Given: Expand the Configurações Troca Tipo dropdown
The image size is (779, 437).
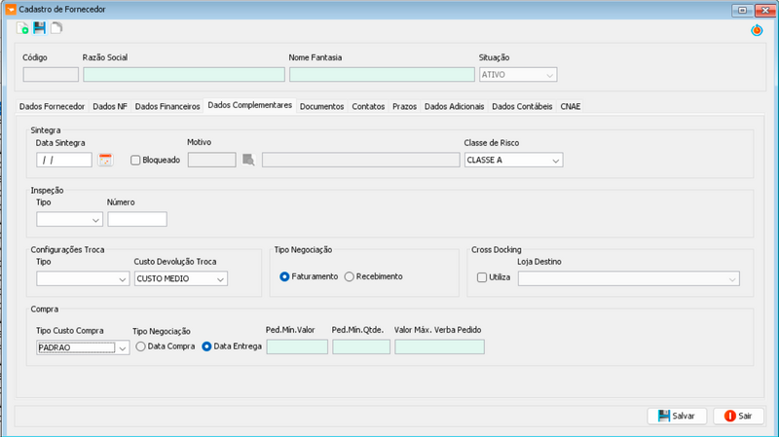Looking at the screenshot, I should coord(83,278).
